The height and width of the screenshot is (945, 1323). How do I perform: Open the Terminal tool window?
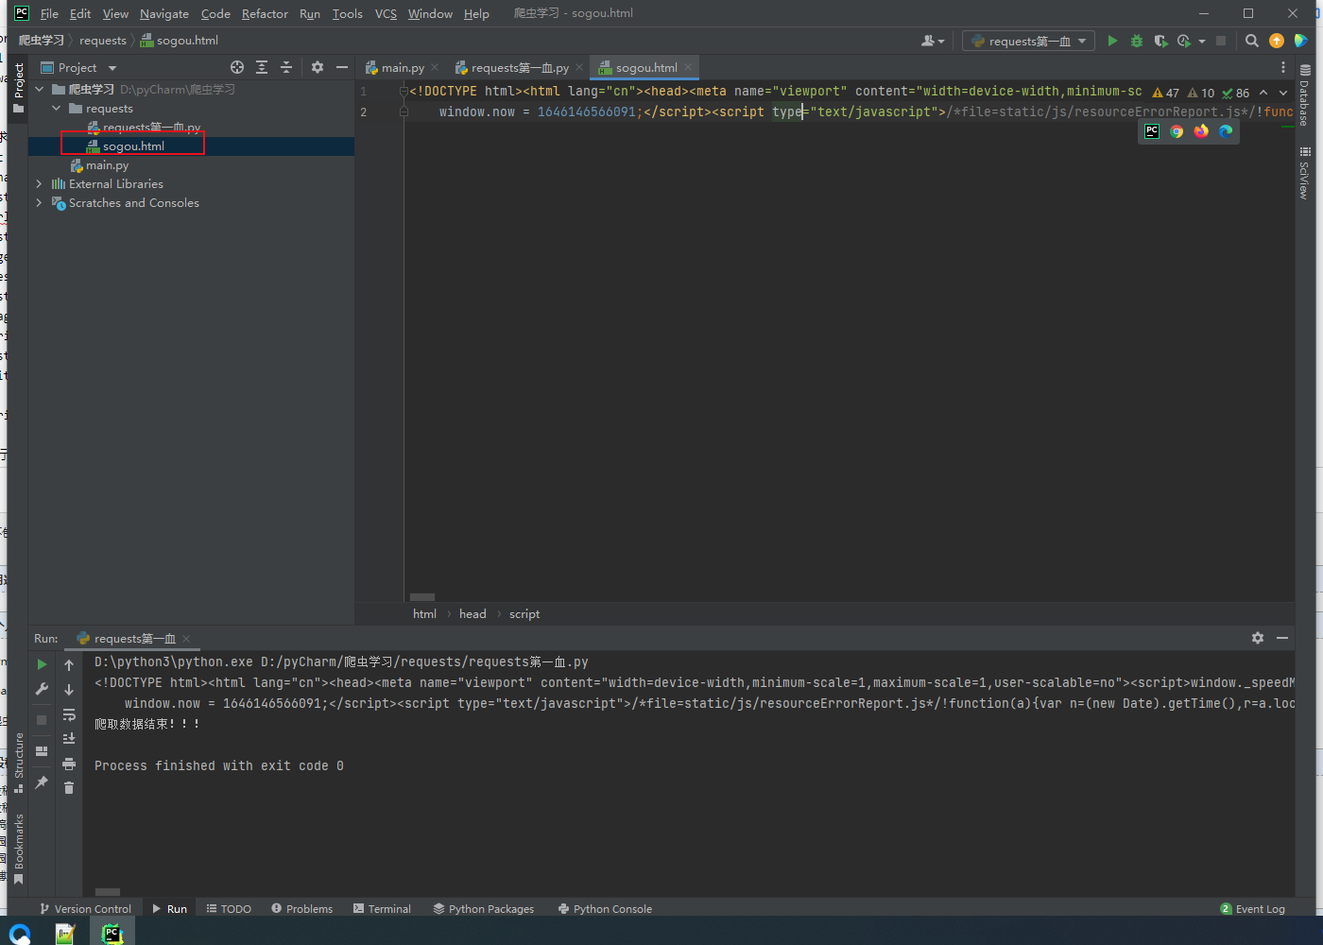[x=382, y=908]
